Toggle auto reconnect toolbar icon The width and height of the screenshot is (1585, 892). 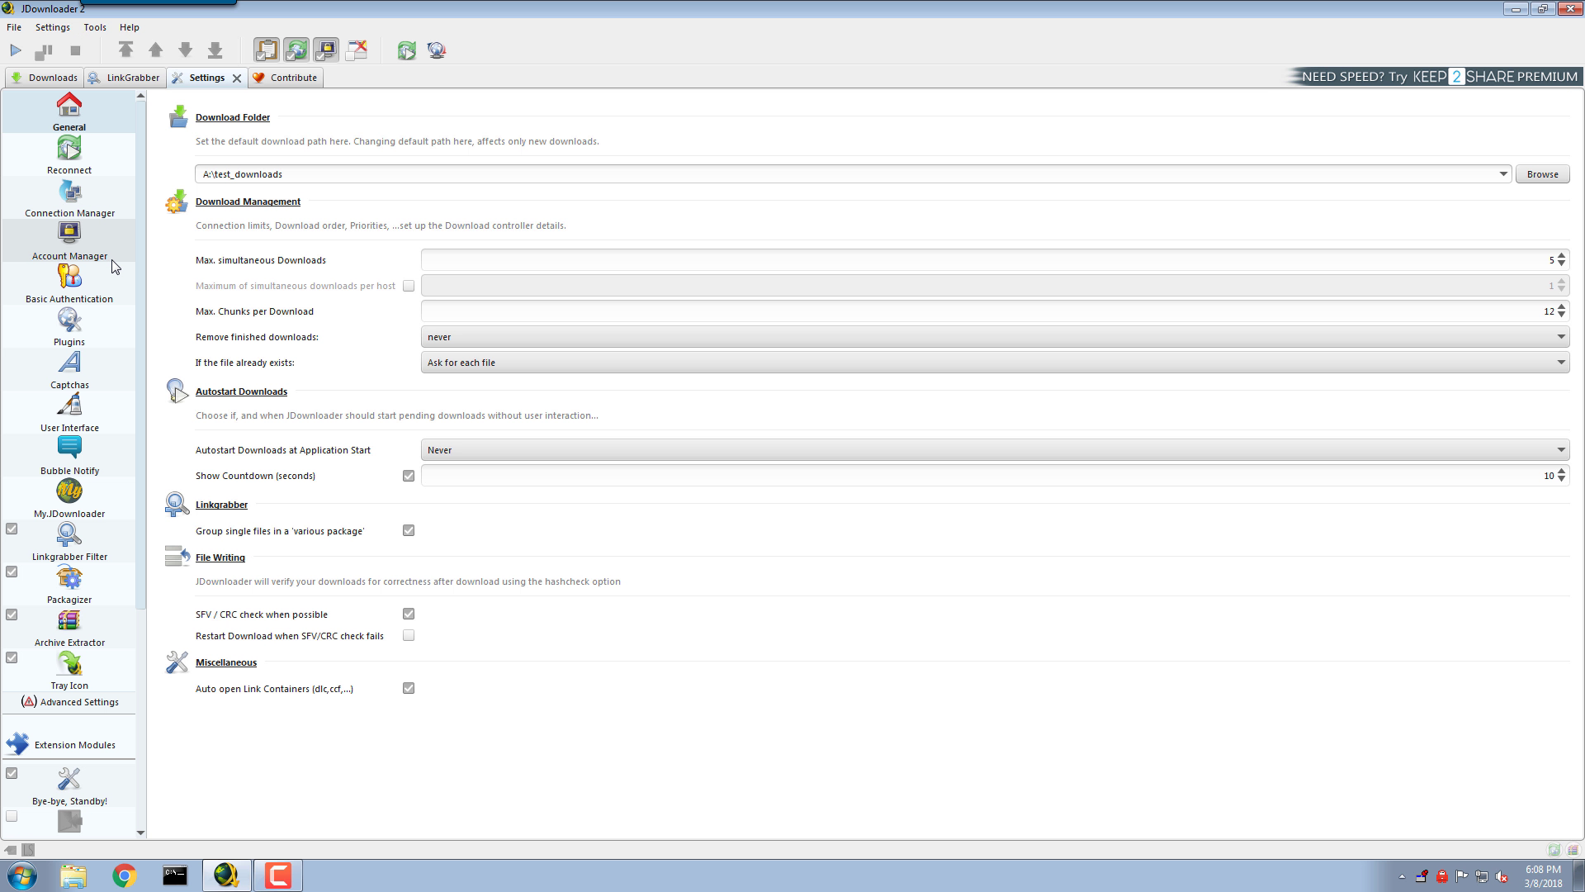tap(296, 50)
